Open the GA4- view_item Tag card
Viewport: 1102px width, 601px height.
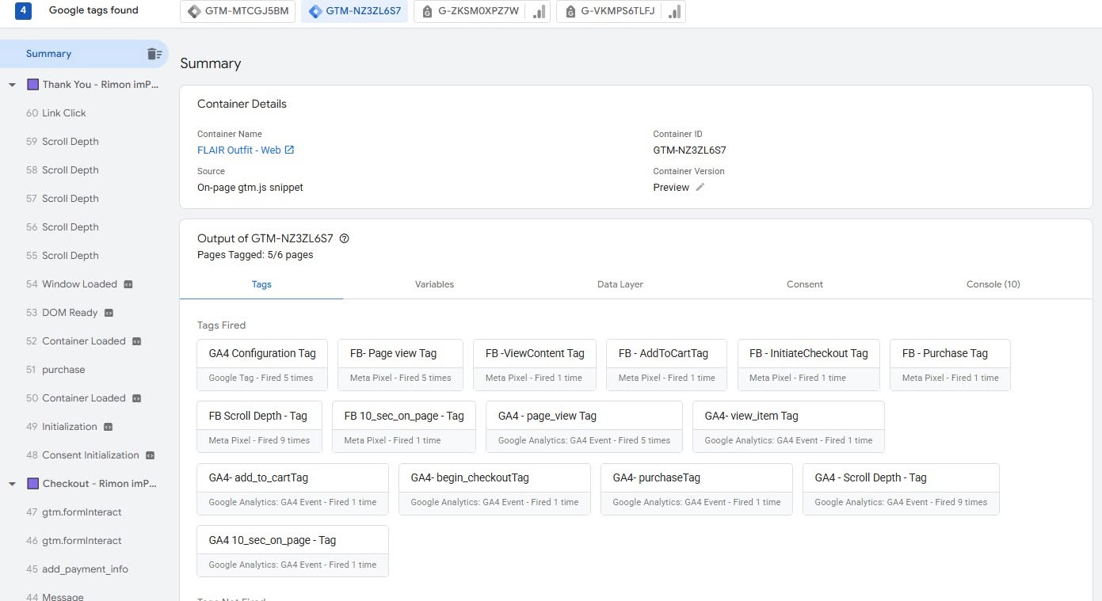click(x=788, y=427)
